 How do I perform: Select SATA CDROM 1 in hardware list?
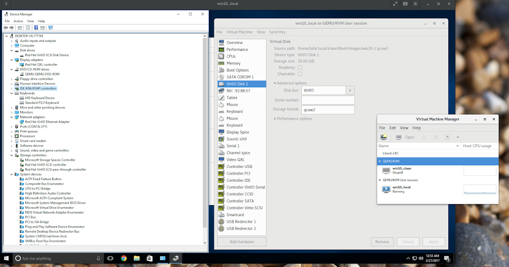(242, 77)
